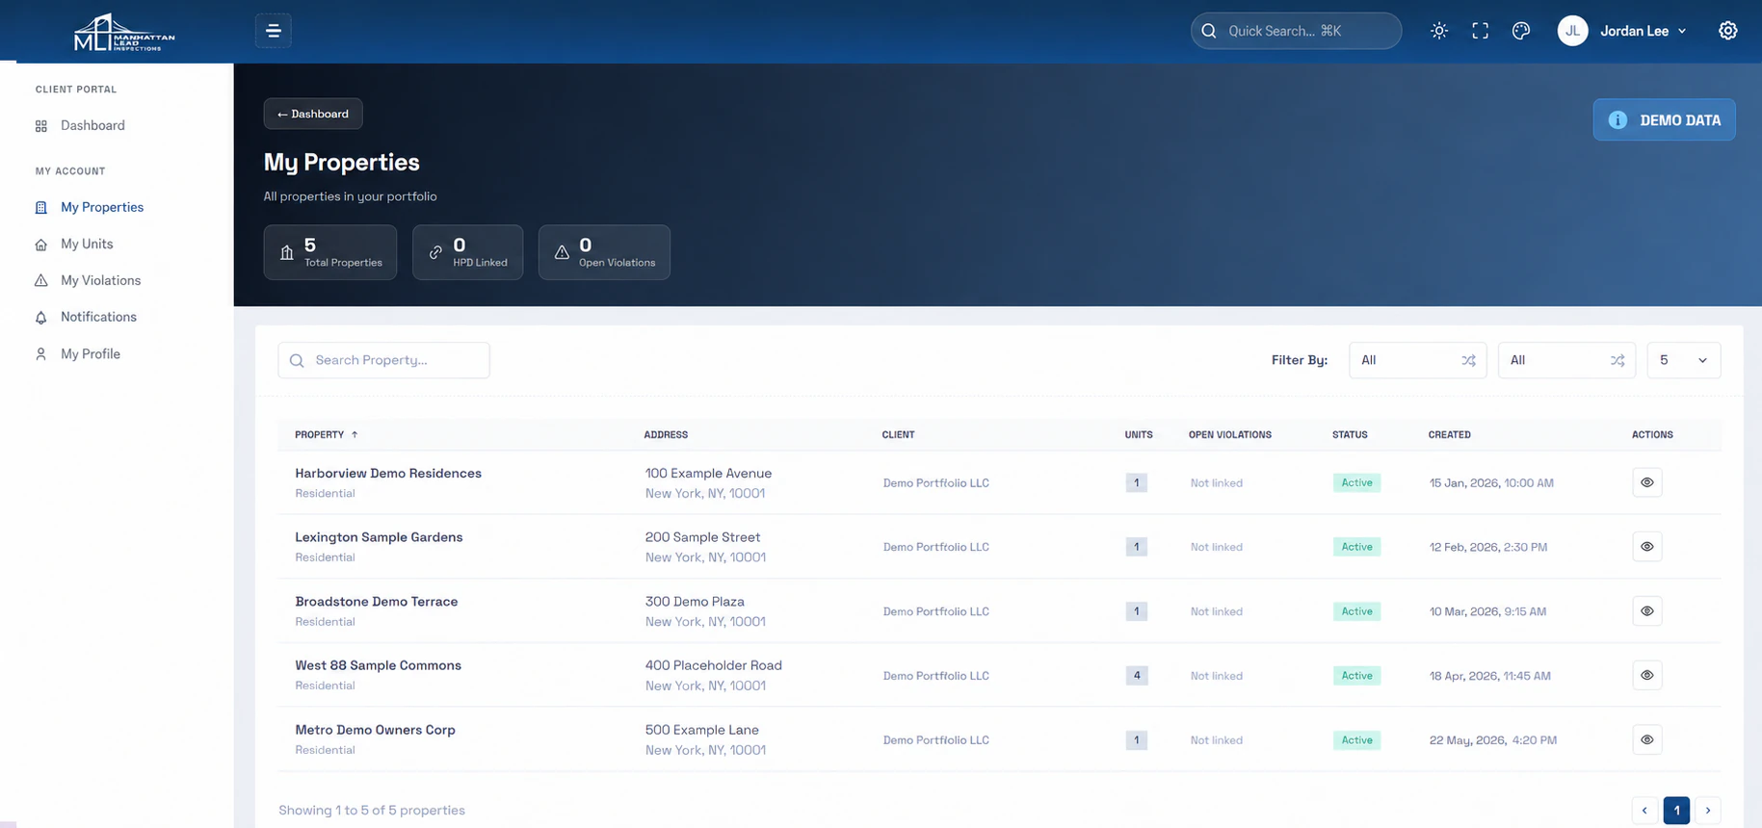The height and width of the screenshot is (828, 1762).
Task: View Broadstone Demo Terrace via eye icon
Action: pos(1647,611)
